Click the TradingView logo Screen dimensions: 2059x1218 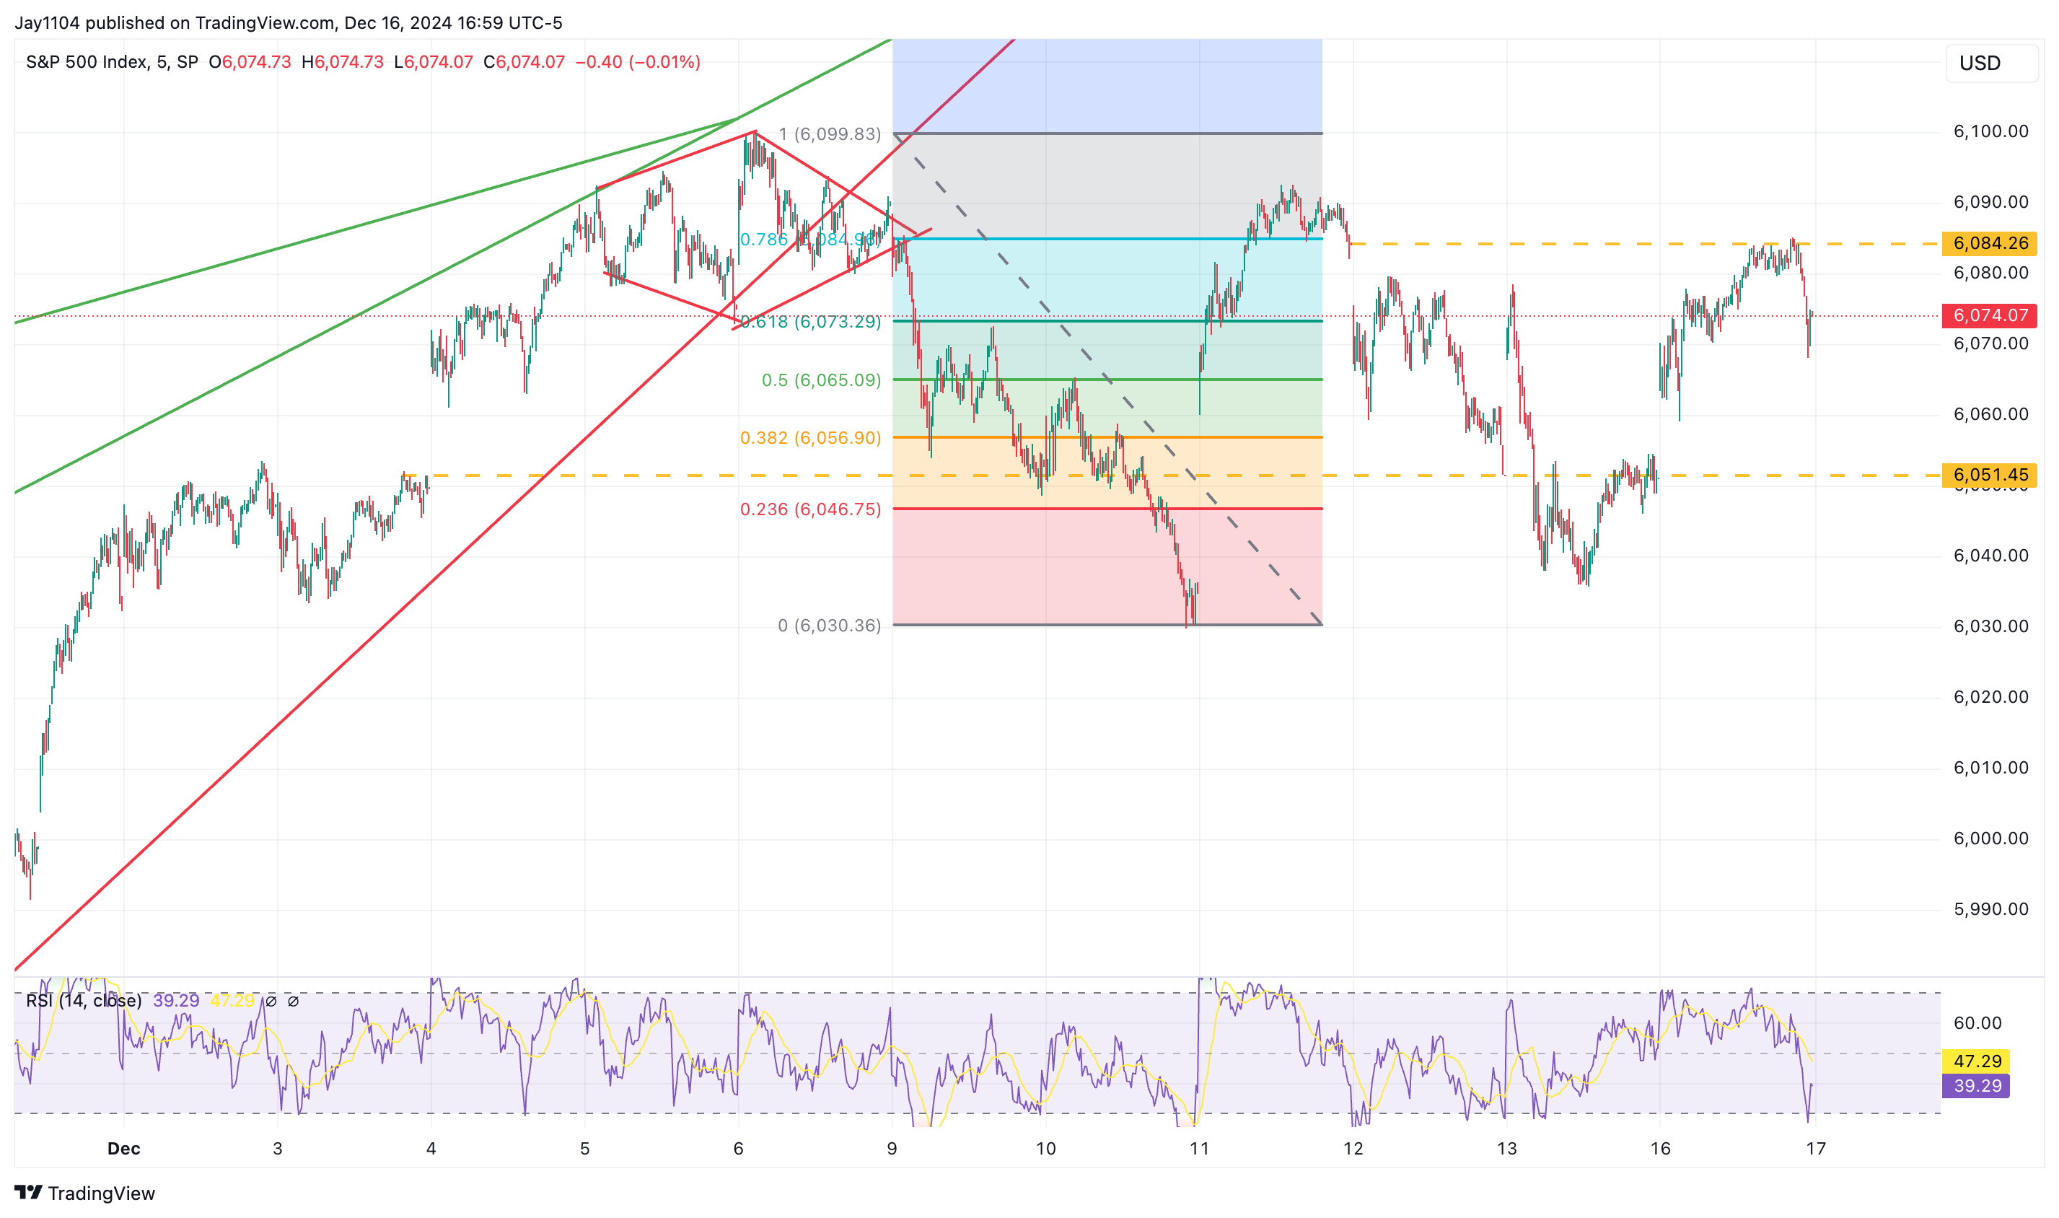click(84, 1193)
